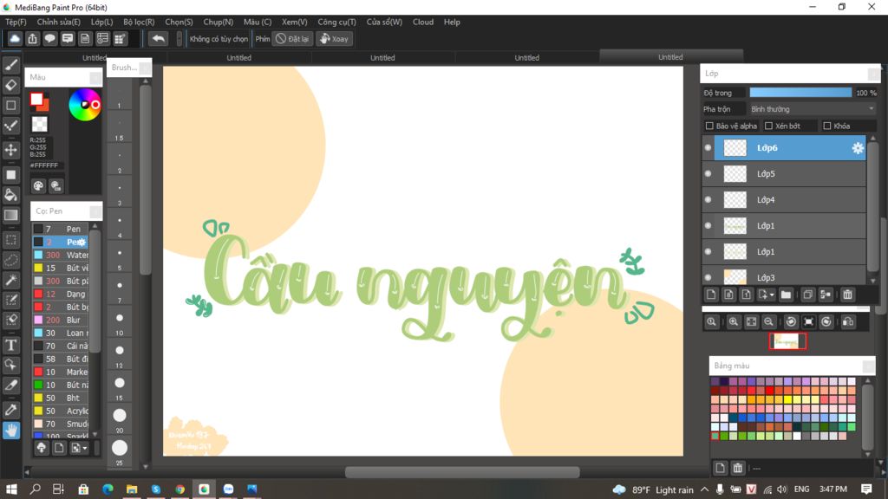This screenshot has width=888, height=499.
Task: Rotate the canvas right in the navigator
Action: coord(826,322)
